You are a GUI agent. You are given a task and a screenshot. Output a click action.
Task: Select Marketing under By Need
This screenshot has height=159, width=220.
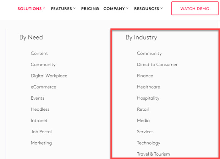(41, 143)
